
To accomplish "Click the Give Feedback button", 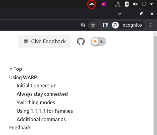I will (x=44, y=41).
